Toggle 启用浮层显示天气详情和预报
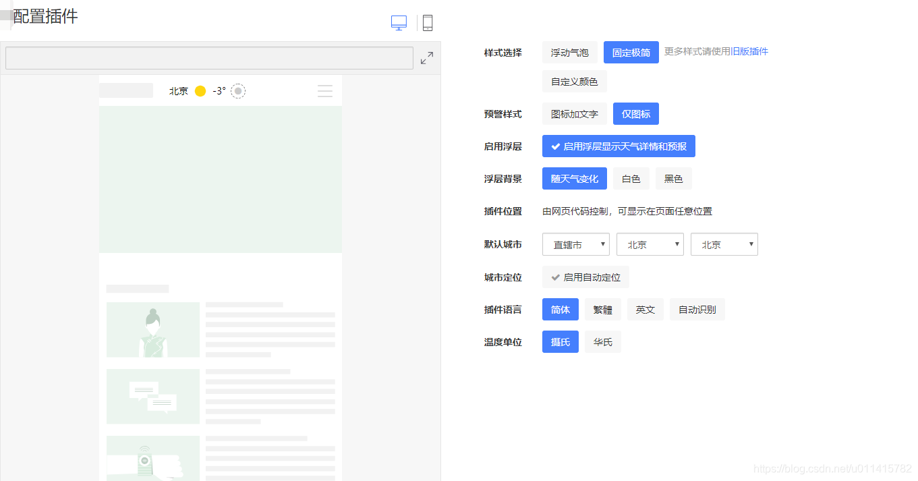 (619, 146)
